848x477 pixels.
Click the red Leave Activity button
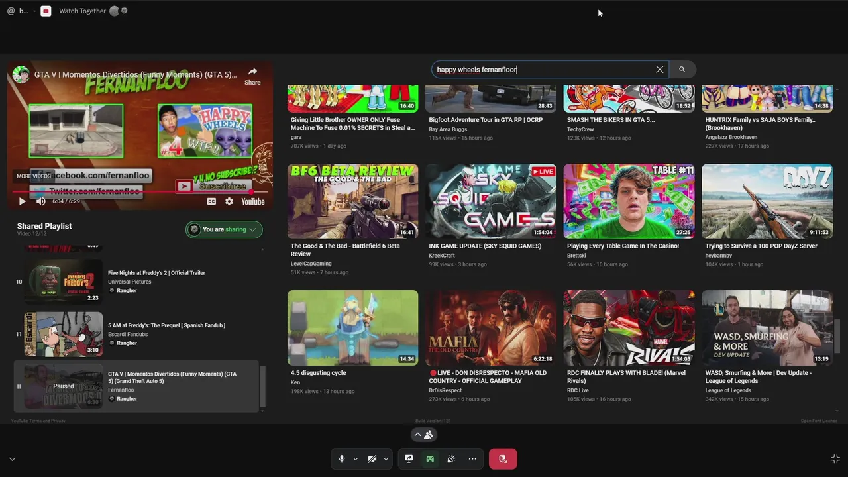(503, 458)
